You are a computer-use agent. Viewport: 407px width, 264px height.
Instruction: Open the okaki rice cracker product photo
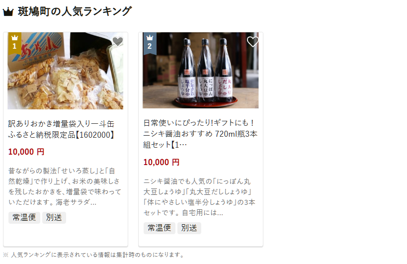tap(66, 71)
